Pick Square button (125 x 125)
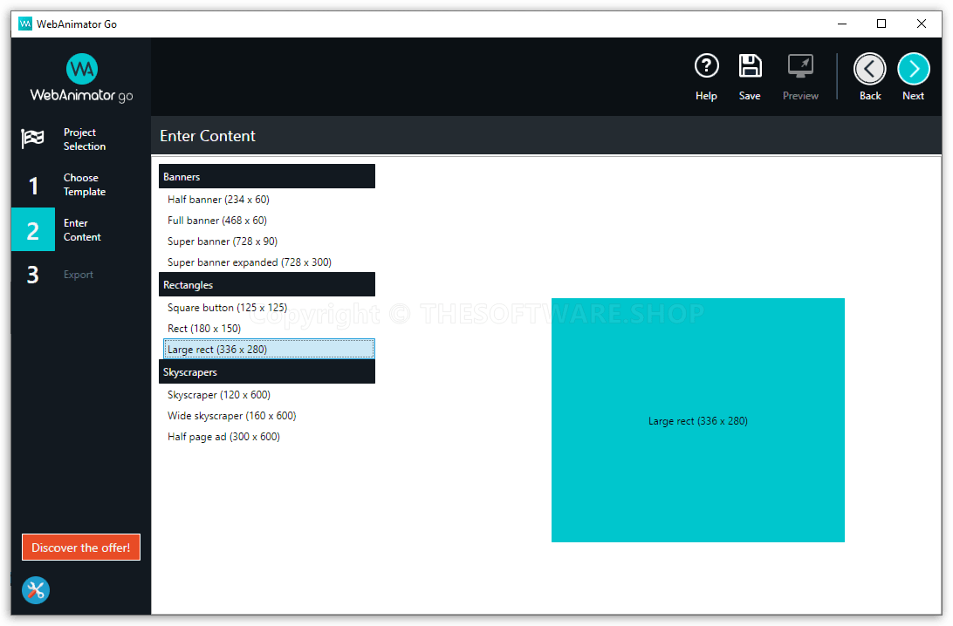 [x=227, y=308]
